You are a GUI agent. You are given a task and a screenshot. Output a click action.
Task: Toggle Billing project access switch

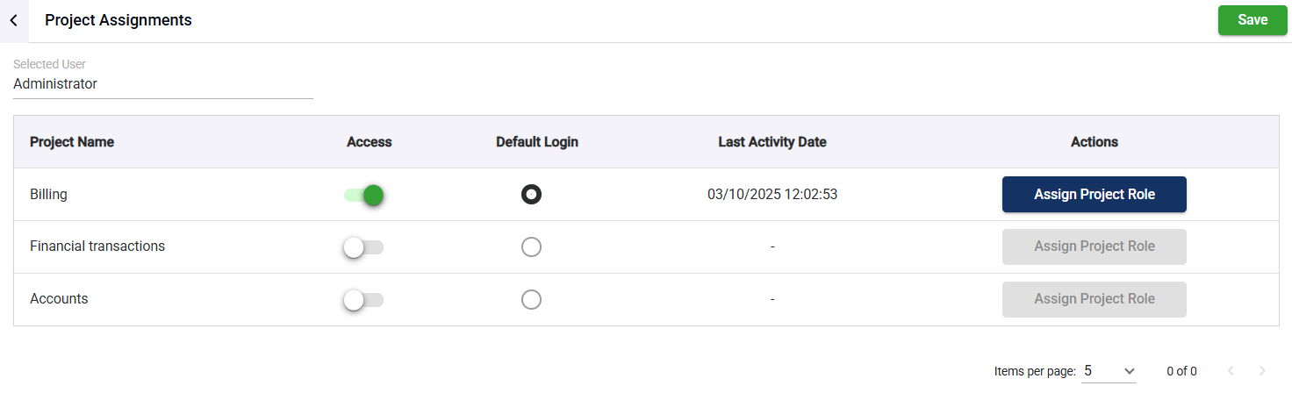(x=364, y=195)
